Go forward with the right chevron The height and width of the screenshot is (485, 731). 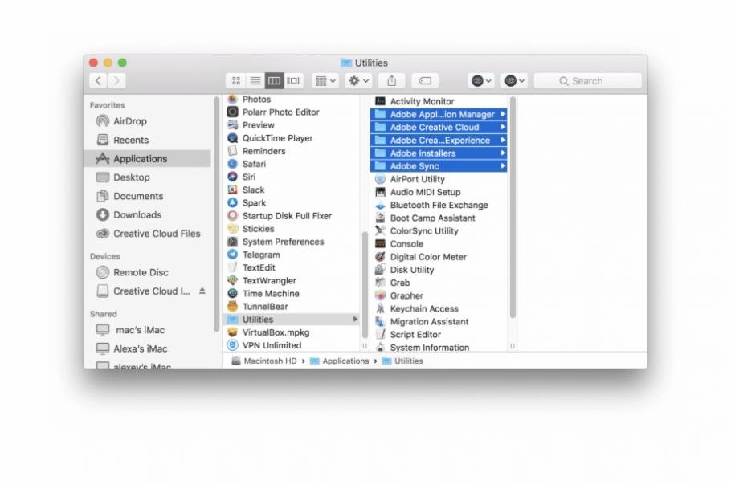(116, 81)
